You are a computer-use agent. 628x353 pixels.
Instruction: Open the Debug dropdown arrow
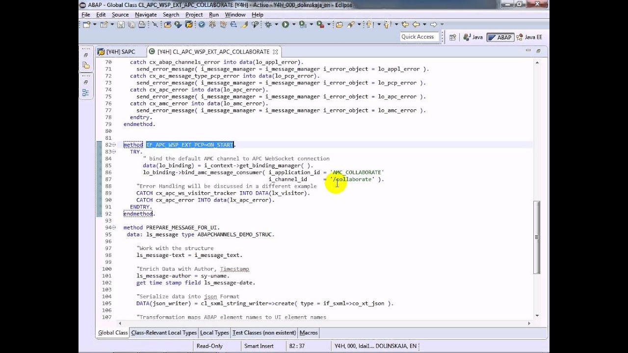277,25
